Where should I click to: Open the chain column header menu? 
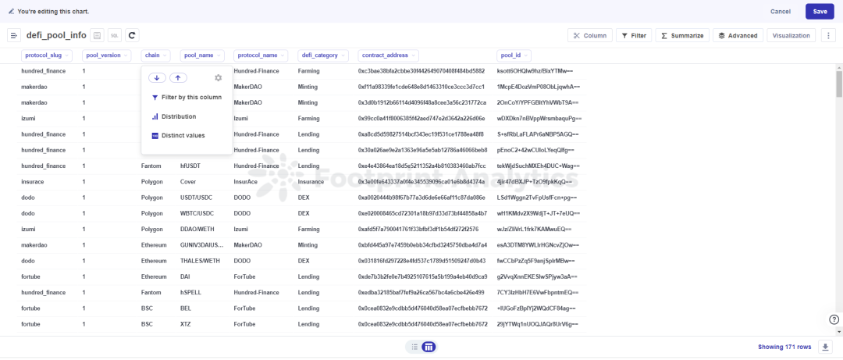pos(155,55)
